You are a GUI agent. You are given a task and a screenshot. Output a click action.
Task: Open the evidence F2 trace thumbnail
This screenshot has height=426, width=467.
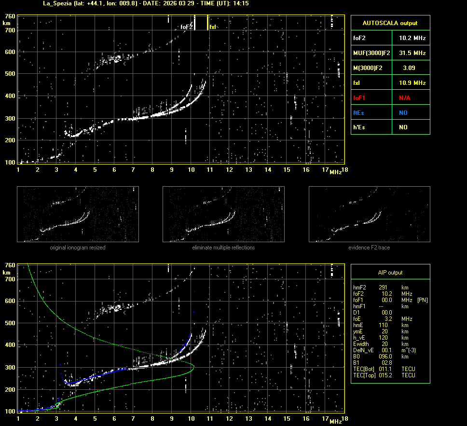pyautogui.click(x=369, y=214)
